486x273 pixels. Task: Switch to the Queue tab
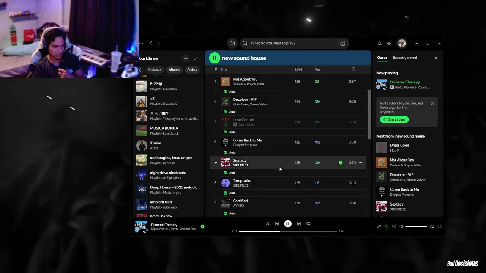coord(382,58)
